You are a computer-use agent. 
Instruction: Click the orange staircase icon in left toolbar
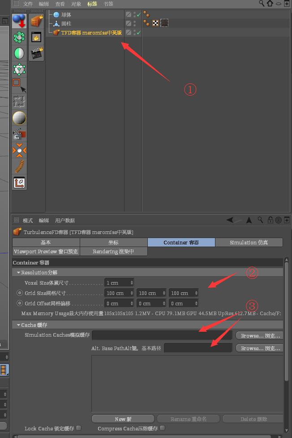19,166
